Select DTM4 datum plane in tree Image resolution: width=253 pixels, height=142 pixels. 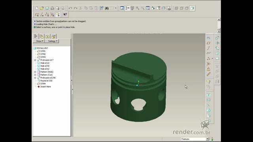pyautogui.click(x=43, y=84)
